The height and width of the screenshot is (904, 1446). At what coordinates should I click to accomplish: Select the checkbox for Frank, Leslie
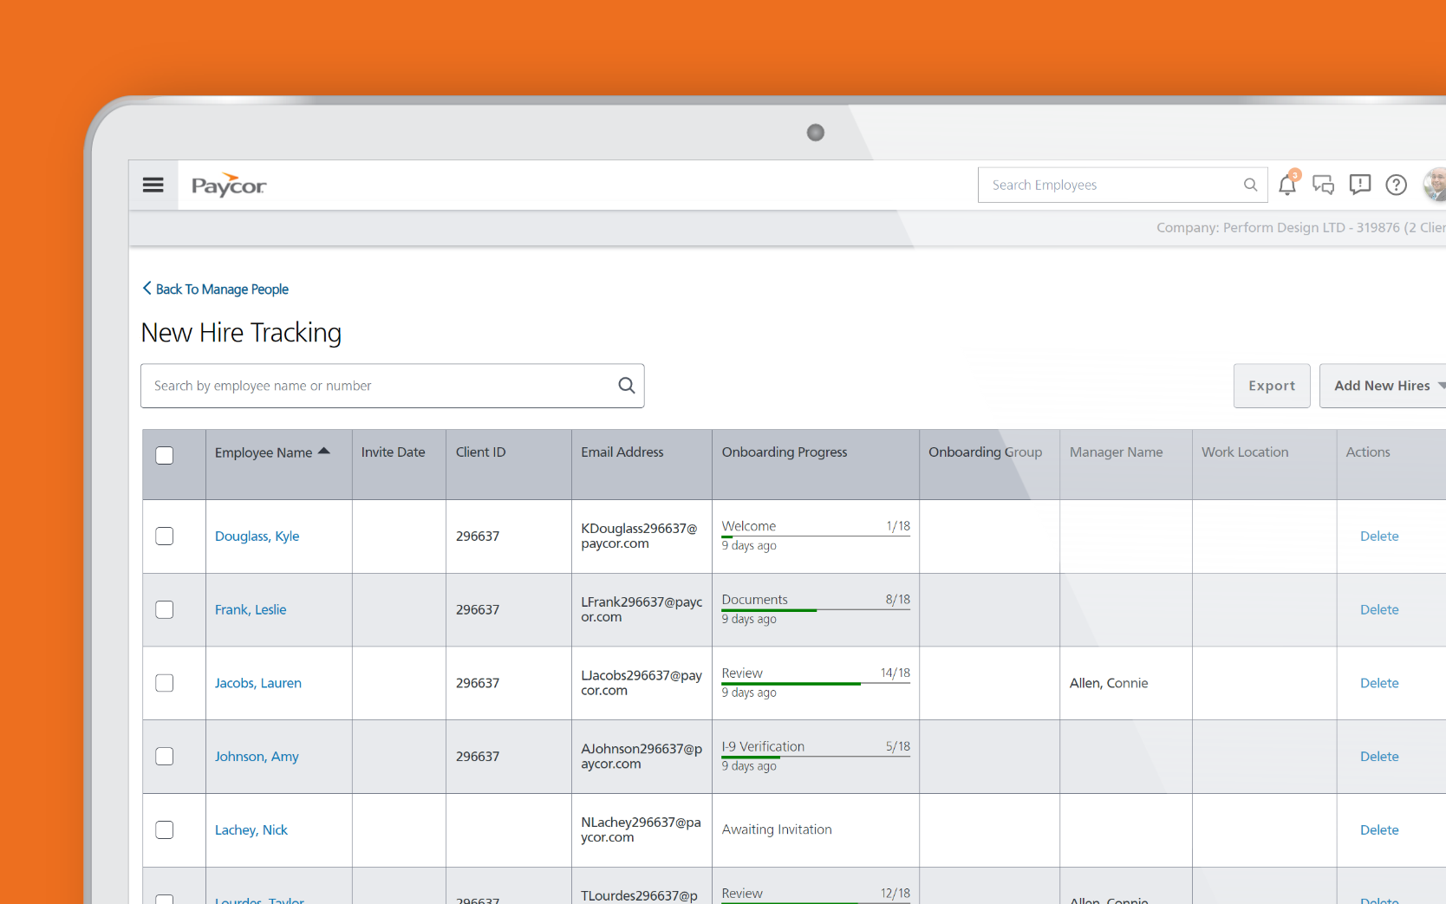[165, 609]
